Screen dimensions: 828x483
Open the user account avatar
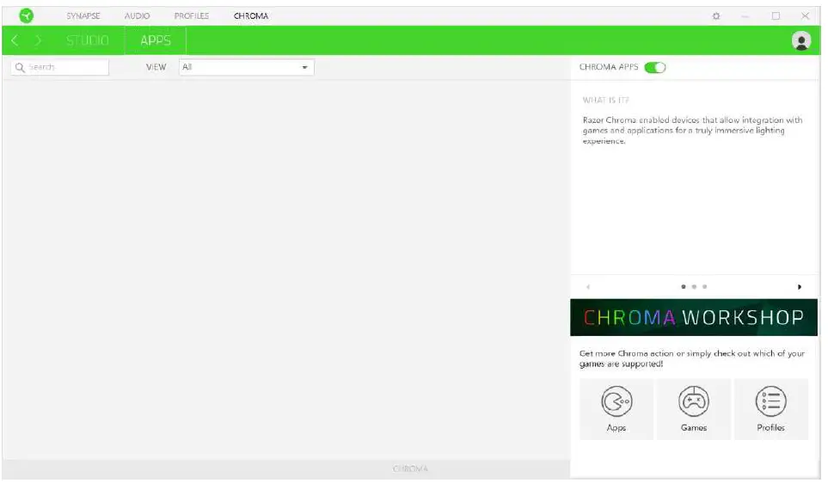[x=801, y=40]
